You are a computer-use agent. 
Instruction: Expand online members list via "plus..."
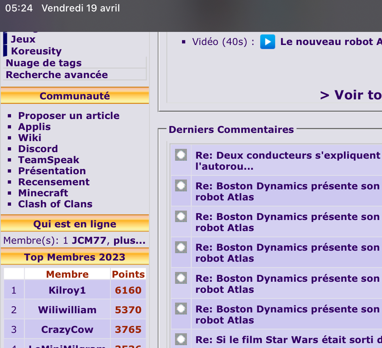129,241
